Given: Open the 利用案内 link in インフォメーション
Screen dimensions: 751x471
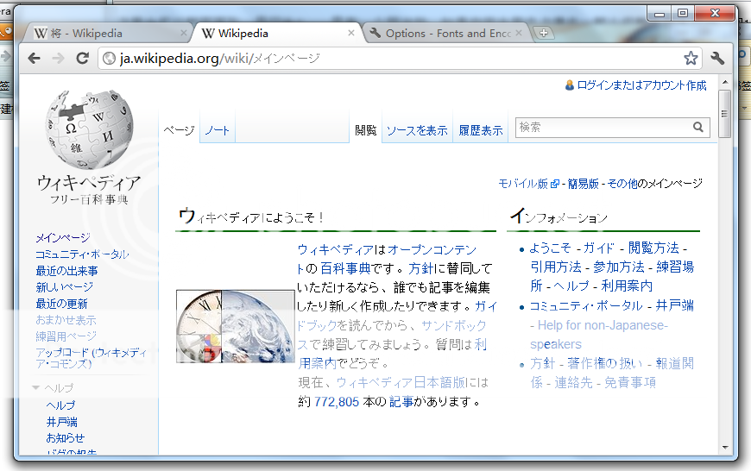Looking at the screenshot, I should 627,286.
